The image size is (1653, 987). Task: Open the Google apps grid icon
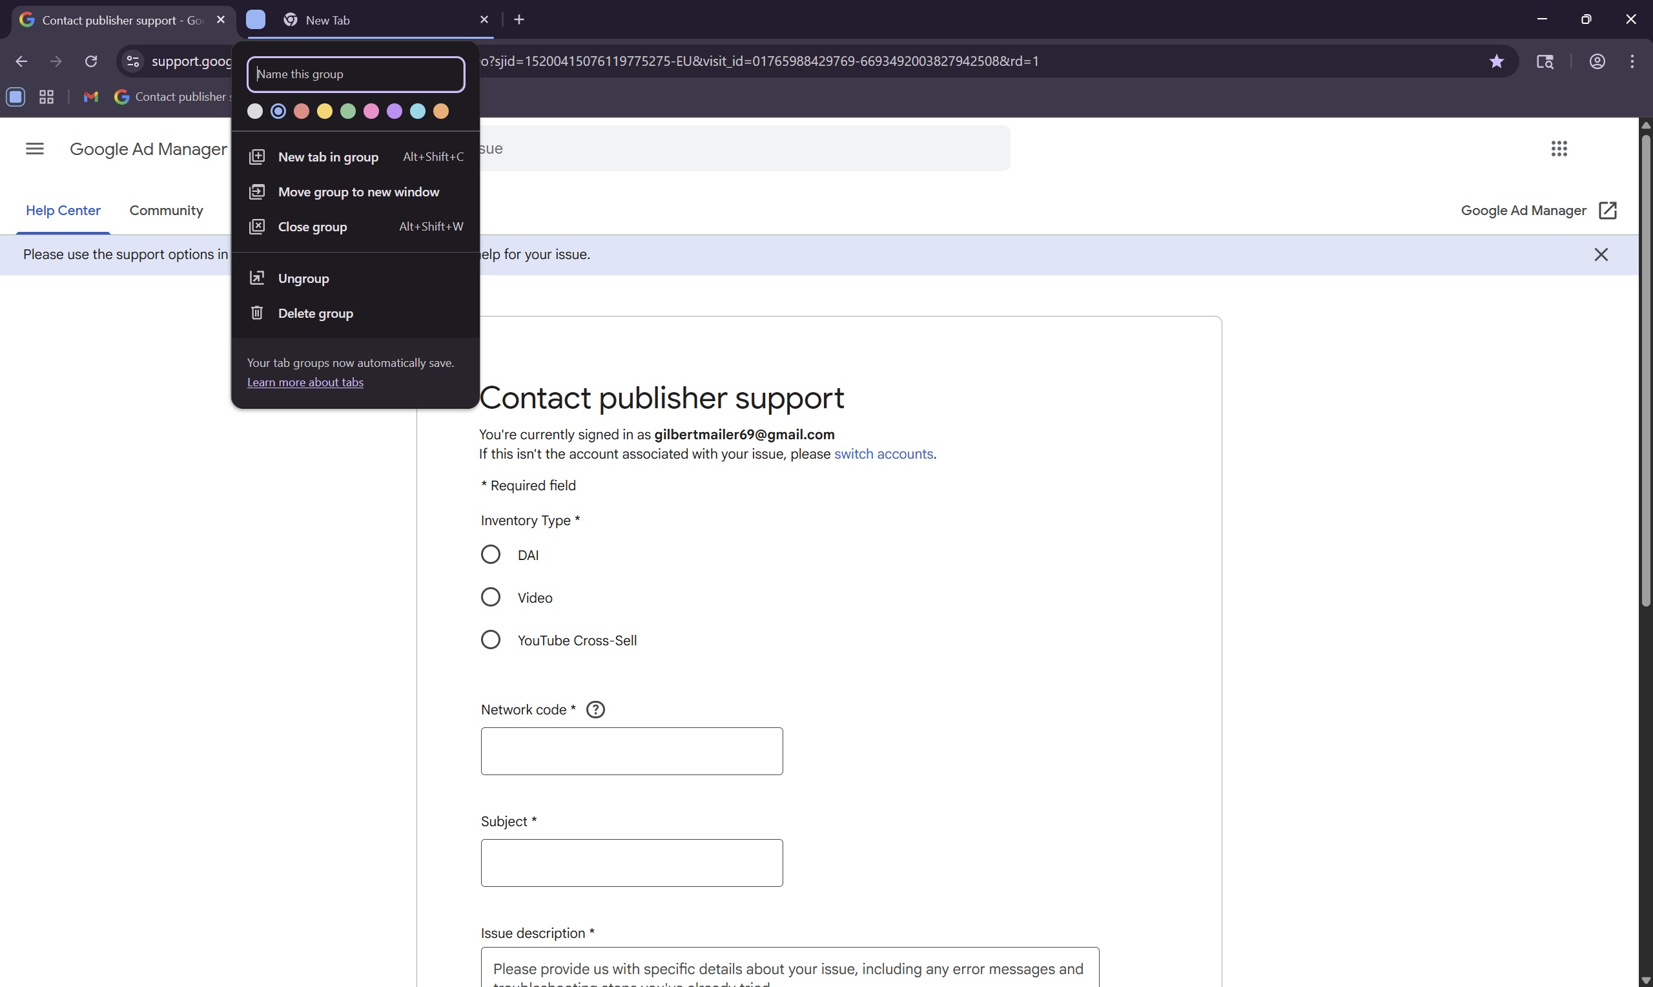(1559, 149)
